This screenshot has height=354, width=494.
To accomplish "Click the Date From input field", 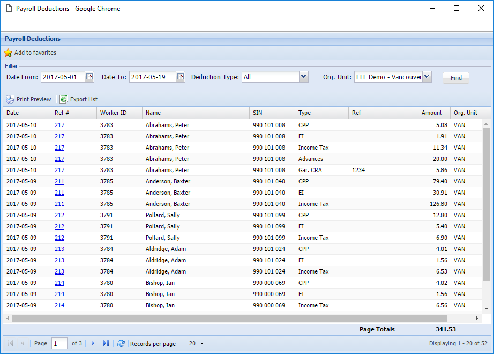I will [62, 77].
